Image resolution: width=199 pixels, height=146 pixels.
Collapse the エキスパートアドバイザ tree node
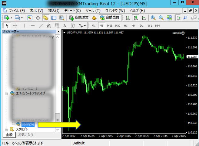pyautogui.click(x=6, y=94)
